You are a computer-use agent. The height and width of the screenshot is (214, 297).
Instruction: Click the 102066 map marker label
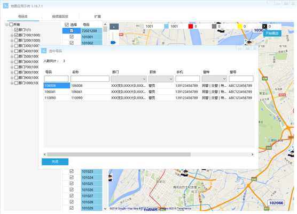tap(276, 203)
